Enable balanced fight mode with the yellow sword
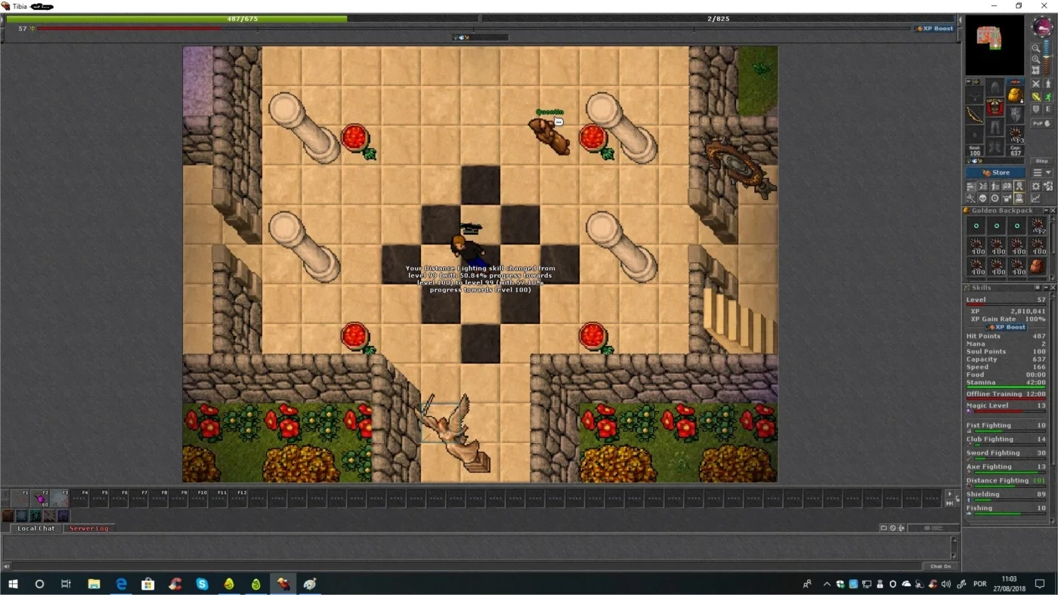 coord(1036,97)
